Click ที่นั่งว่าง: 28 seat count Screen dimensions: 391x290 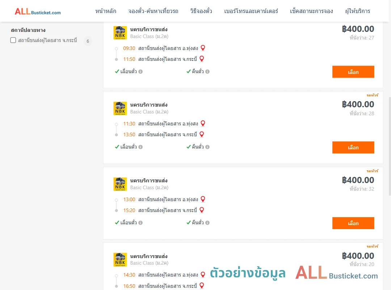point(362,113)
